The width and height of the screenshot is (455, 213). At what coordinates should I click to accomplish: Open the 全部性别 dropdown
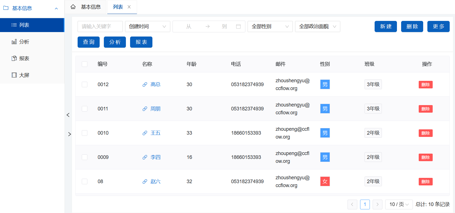270,26
